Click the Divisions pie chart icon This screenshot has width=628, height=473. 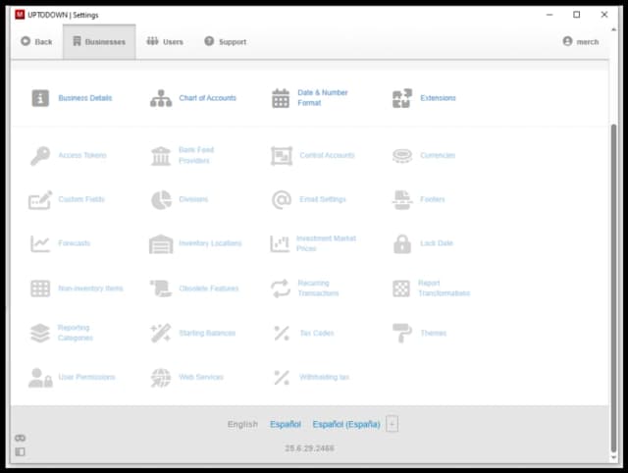(161, 199)
